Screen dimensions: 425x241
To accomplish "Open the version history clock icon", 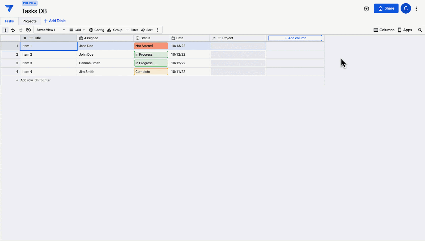I will click(x=28, y=30).
